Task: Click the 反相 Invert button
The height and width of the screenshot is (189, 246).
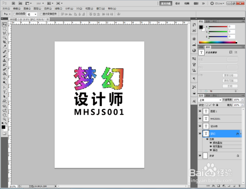Action: point(230,86)
